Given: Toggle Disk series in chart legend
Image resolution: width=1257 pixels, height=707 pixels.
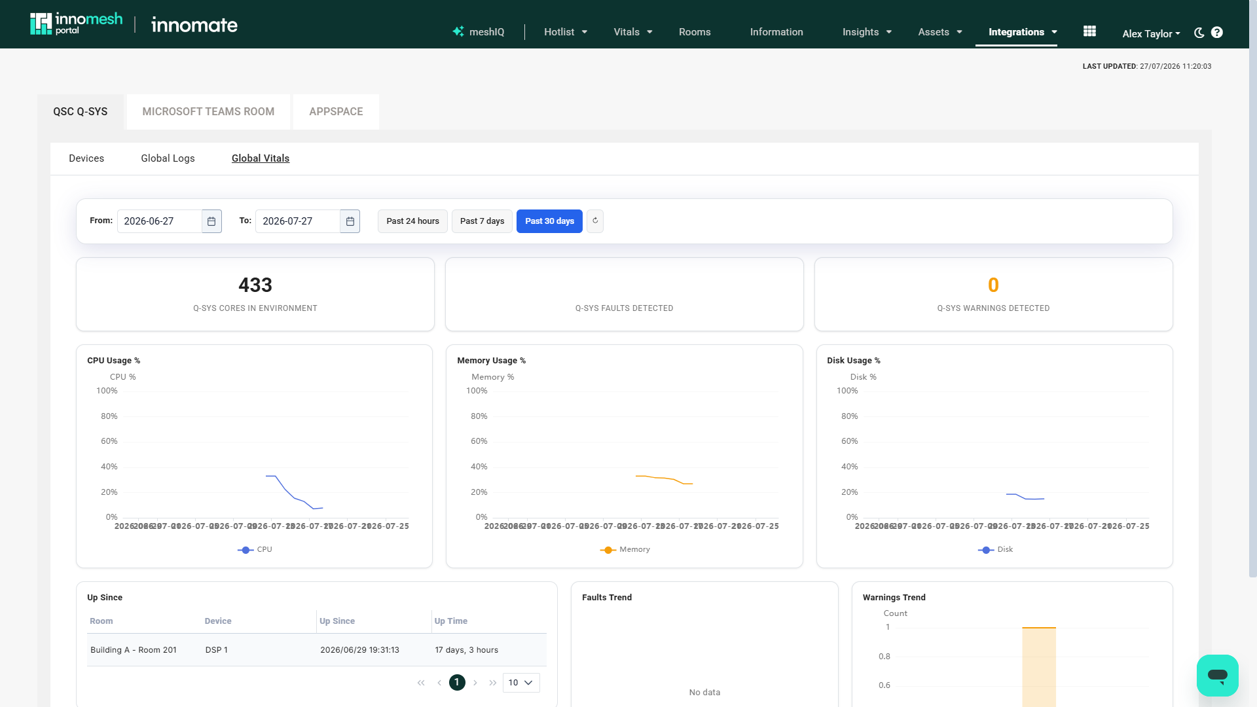Looking at the screenshot, I should [995, 550].
